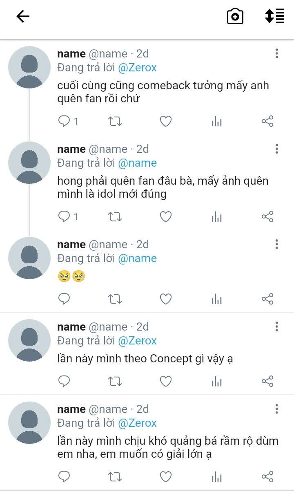
Task: Like the emoji-only reply tweet
Action: [165, 299]
